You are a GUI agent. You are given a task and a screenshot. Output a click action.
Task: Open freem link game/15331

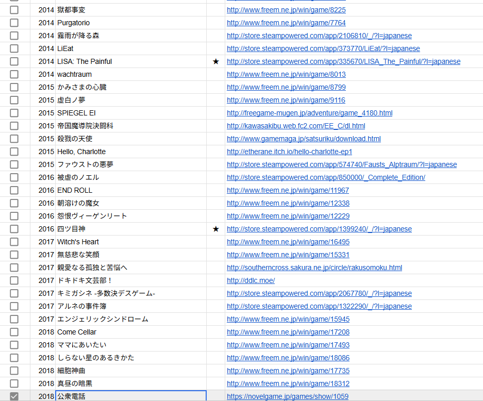(x=288, y=255)
